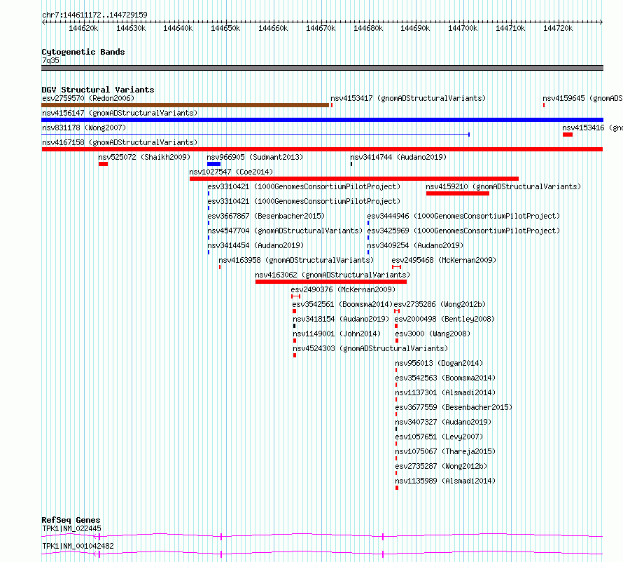This screenshot has height=562, width=623.
Task: Click the red nsv1027547 variant bar
Action: point(354,179)
